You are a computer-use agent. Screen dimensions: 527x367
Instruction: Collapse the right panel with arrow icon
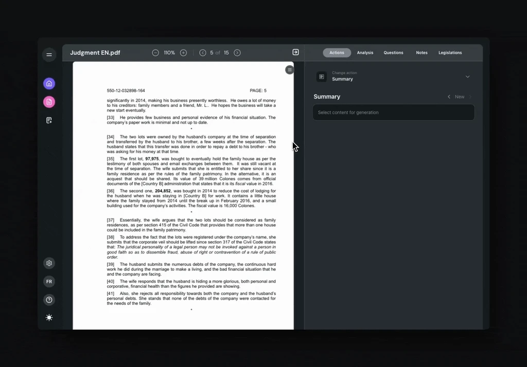point(295,52)
